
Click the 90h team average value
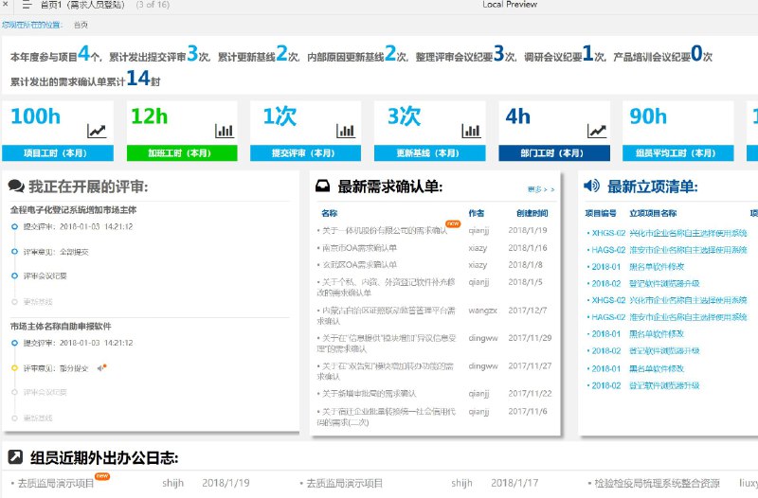click(x=648, y=116)
